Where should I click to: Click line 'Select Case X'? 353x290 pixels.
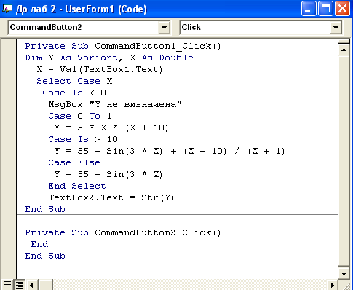coord(74,81)
